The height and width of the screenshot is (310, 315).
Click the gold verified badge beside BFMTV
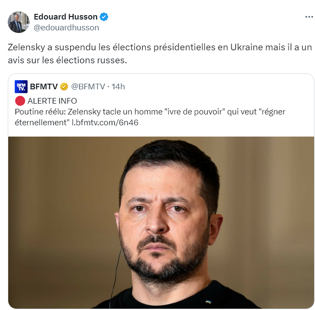(x=64, y=87)
